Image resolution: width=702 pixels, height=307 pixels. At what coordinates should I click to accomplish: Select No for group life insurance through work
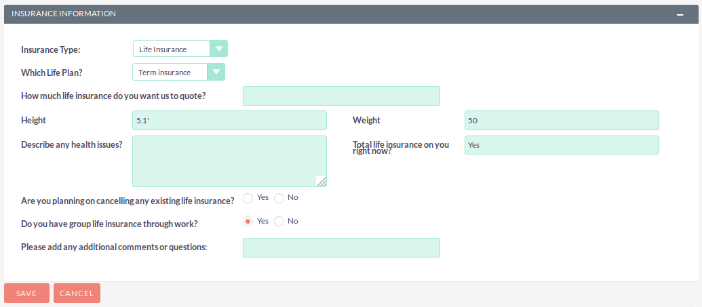(x=279, y=222)
